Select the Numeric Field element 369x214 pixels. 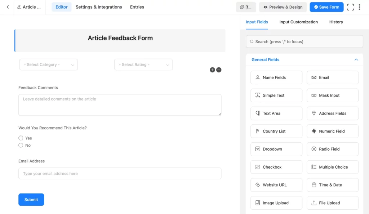[x=332, y=131]
